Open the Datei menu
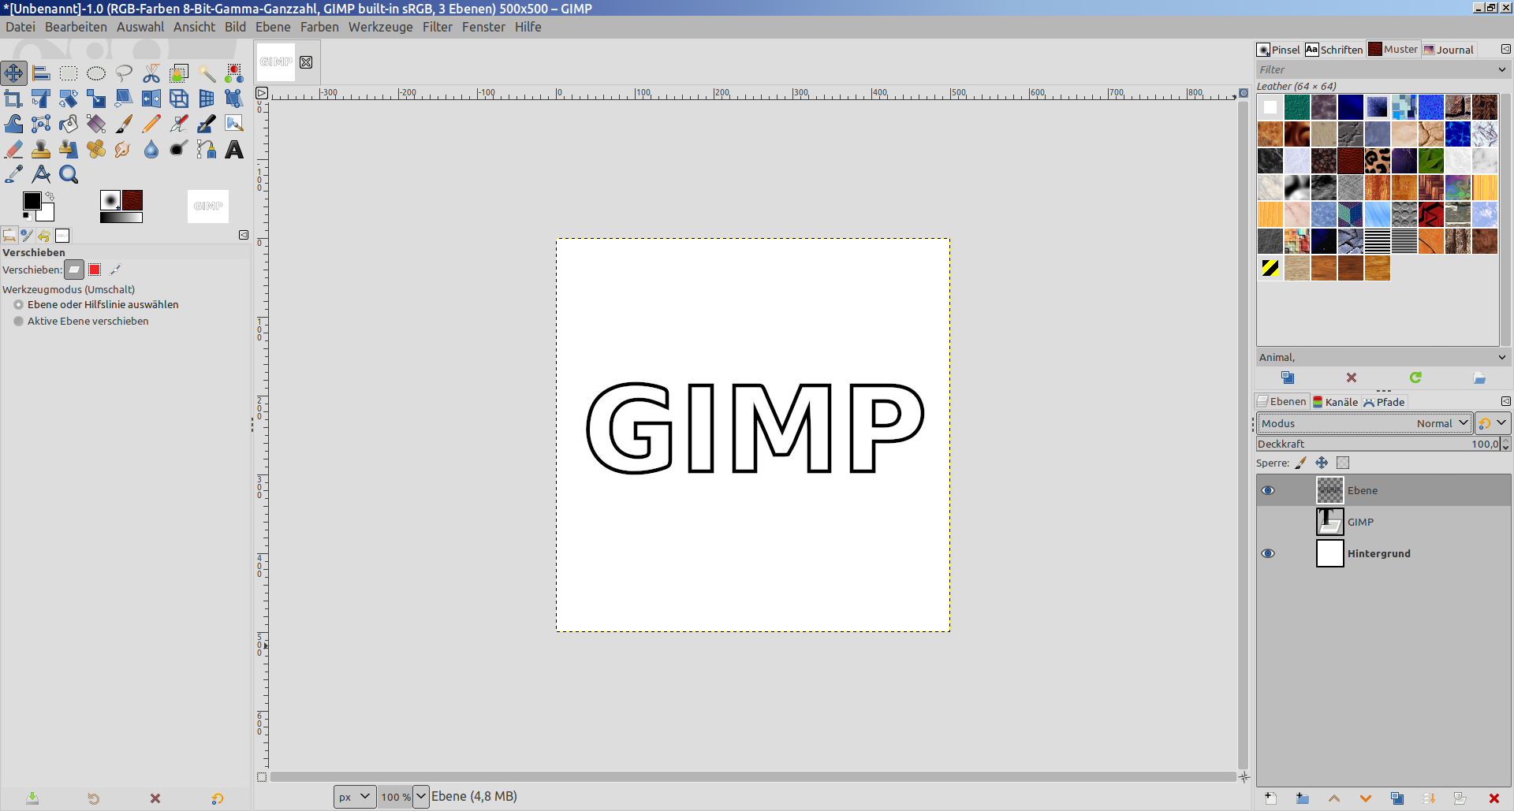This screenshot has width=1514, height=811. tap(21, 27)
